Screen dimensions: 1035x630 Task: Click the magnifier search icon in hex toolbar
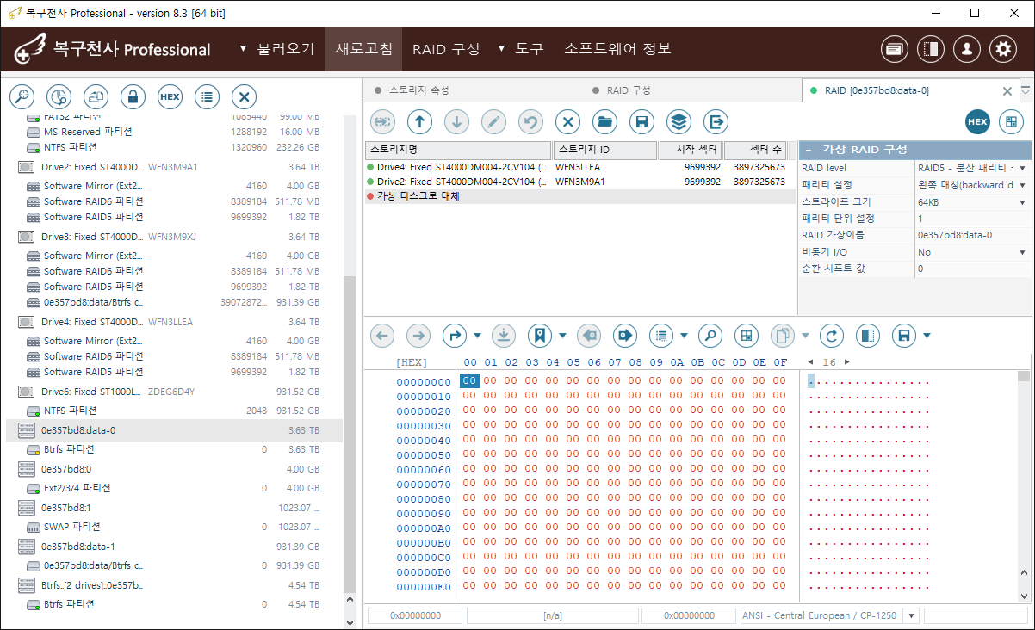tap(710, 336)
